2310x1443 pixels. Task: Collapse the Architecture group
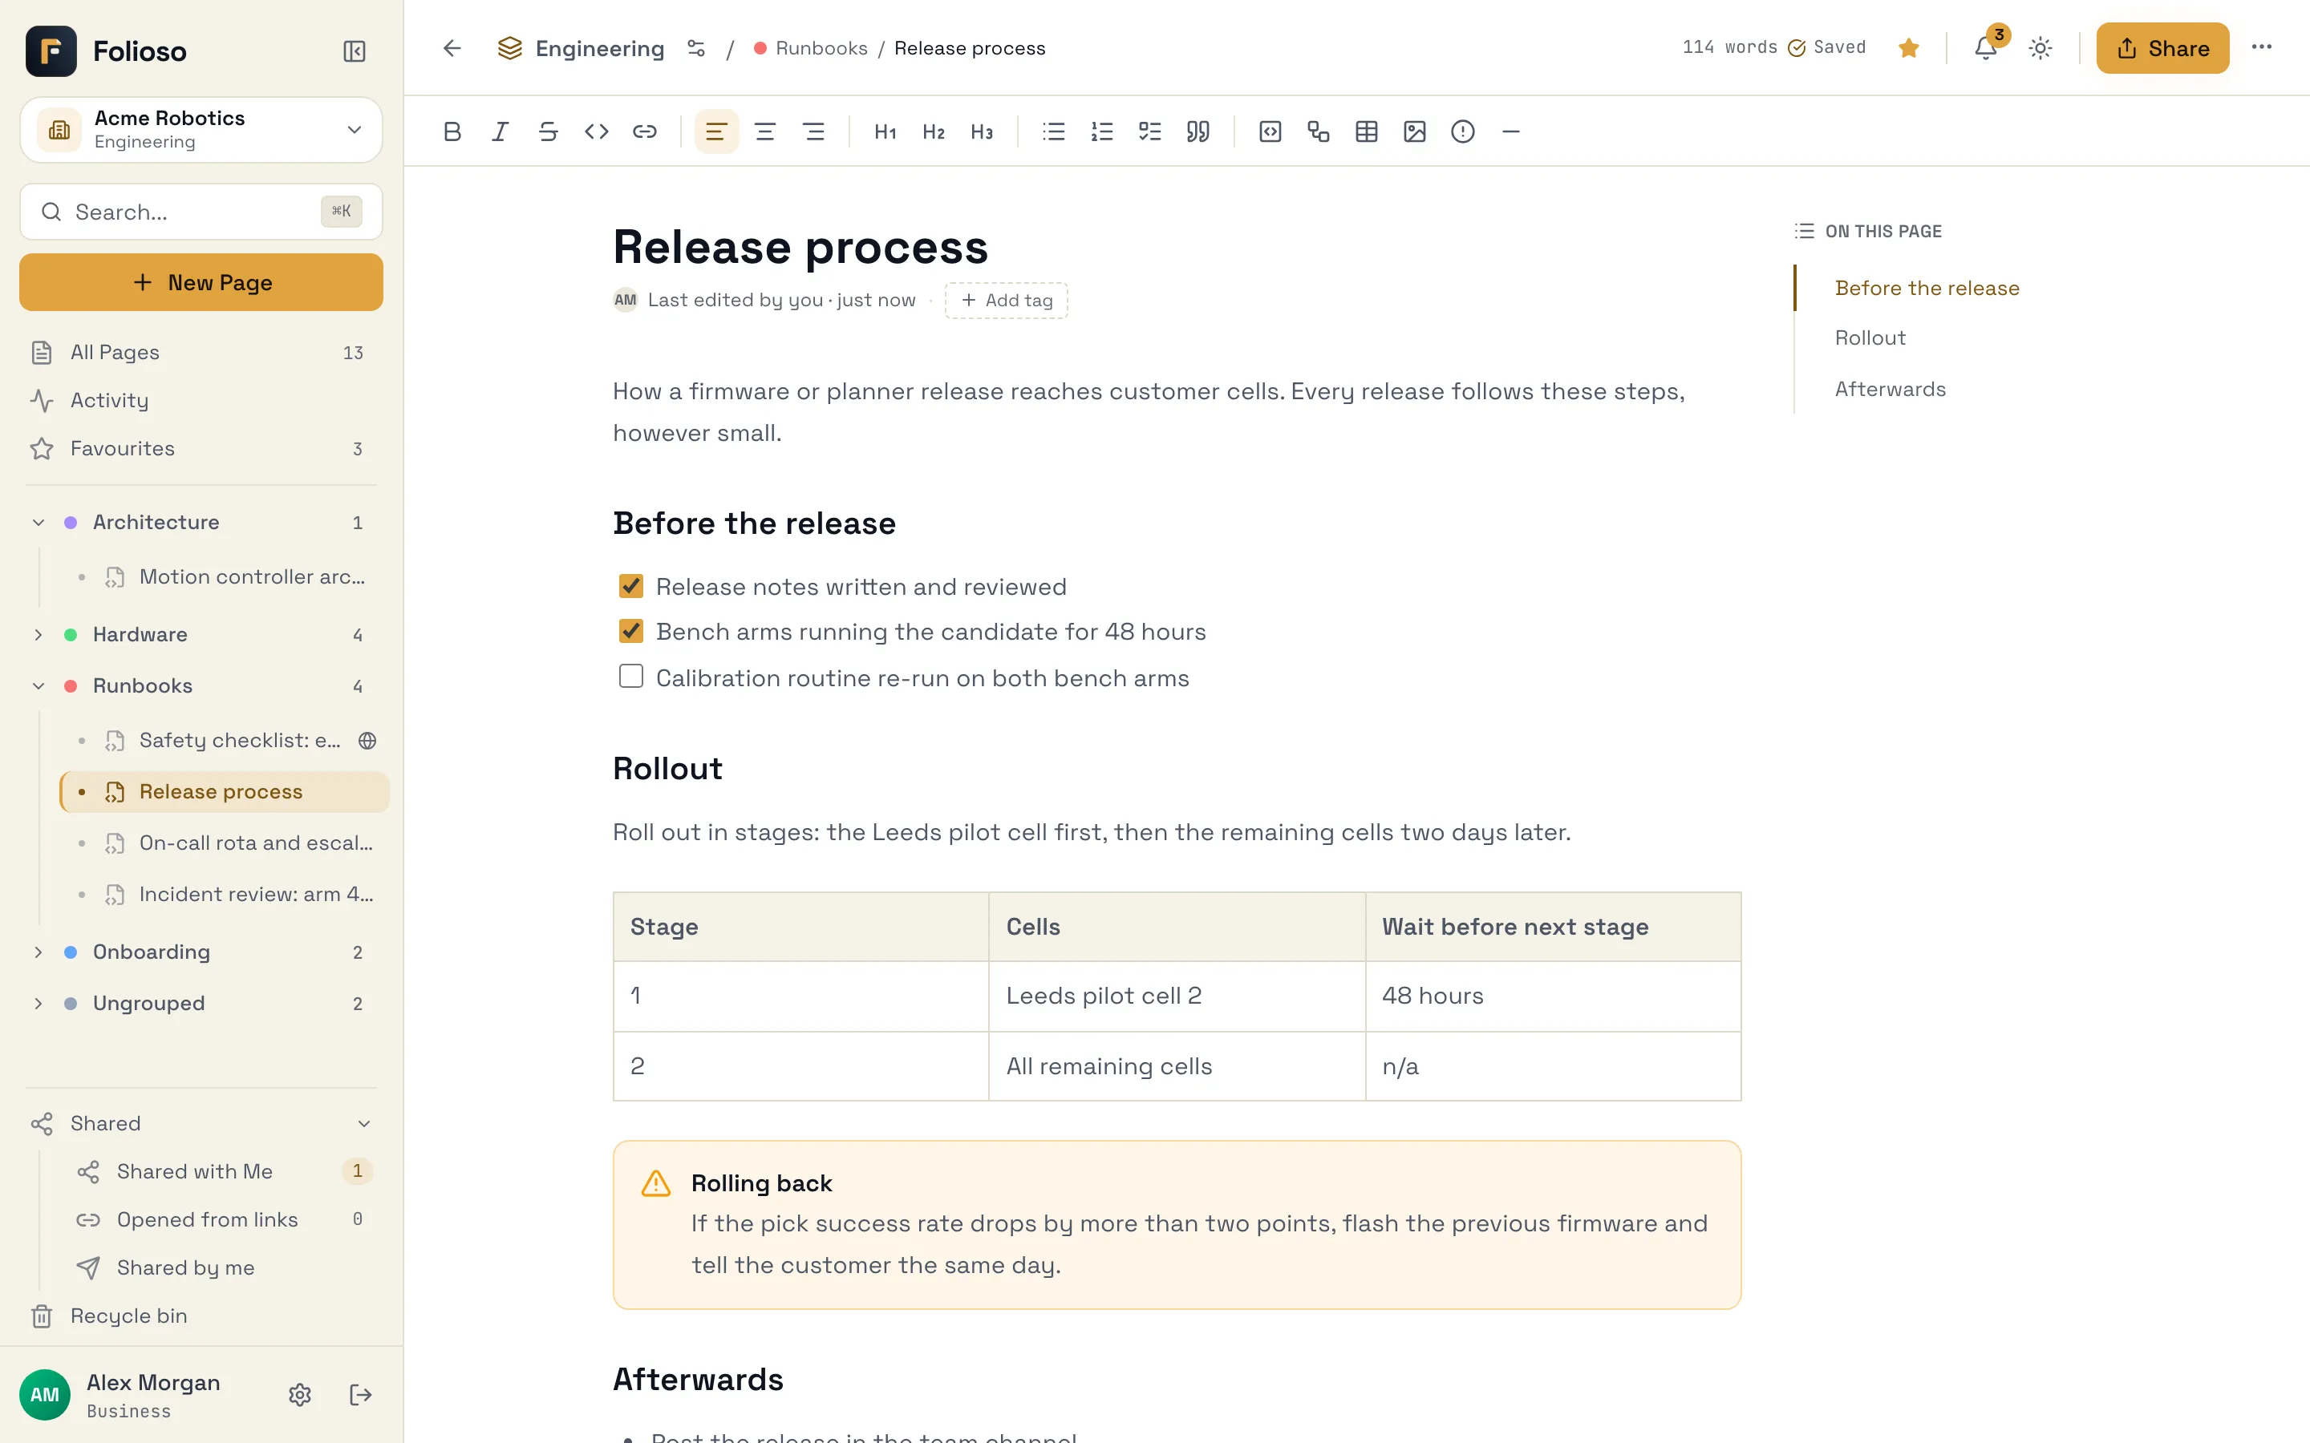click(x=38, y=522)
